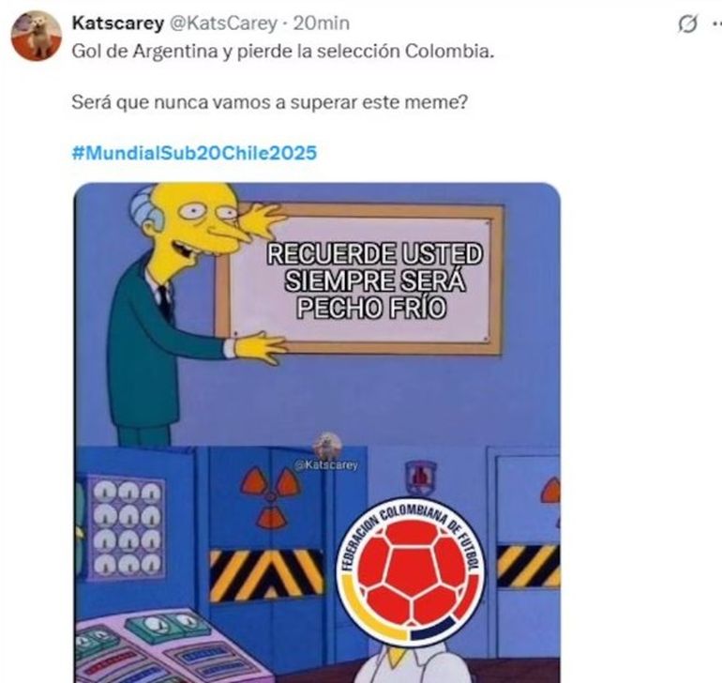Click the yellow-black hazard stripes under radiation symbol
722x683 pixels.
pyautogui.click(x=267, y=576)
